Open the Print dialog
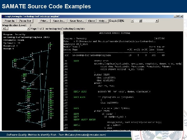Screen dimensions: 187x140 tap(44, 21)
